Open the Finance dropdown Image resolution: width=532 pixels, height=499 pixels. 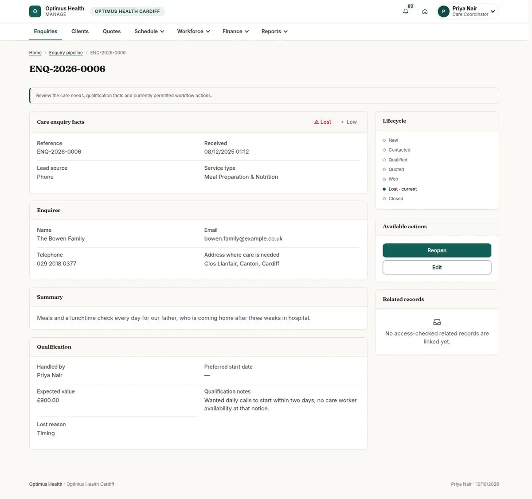click(x=236, y=31)
